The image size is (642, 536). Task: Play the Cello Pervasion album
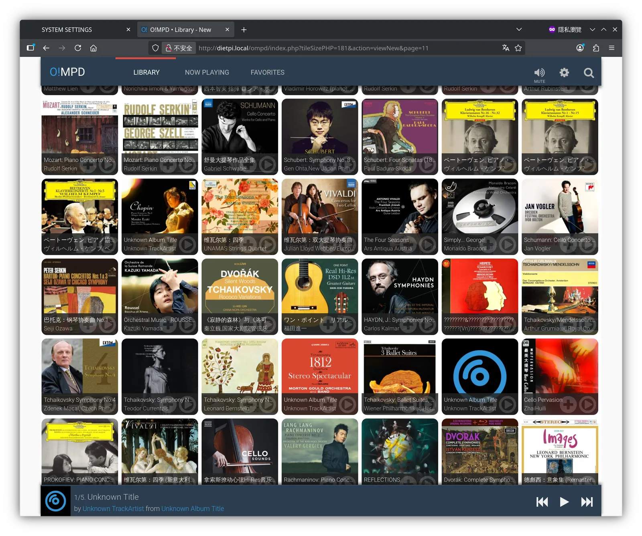pos(588,405)
